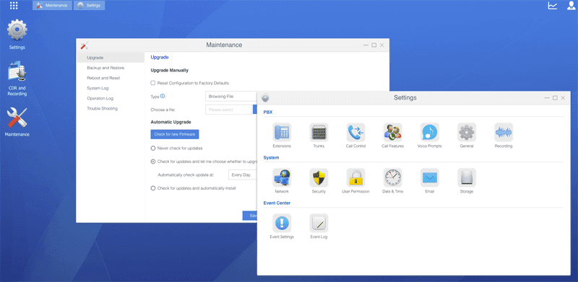This screenshot has width=578, height=282.
Task: Click the Automatic Upgrade heading
Action: [x=171, y=122]
